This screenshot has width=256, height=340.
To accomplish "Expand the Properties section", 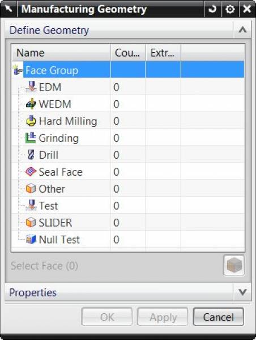I will tap(242, 292).
